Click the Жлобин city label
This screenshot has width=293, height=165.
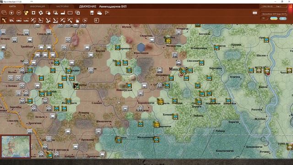260,119
